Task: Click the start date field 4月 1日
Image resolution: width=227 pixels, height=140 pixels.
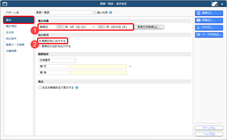Action: point(73,27)
